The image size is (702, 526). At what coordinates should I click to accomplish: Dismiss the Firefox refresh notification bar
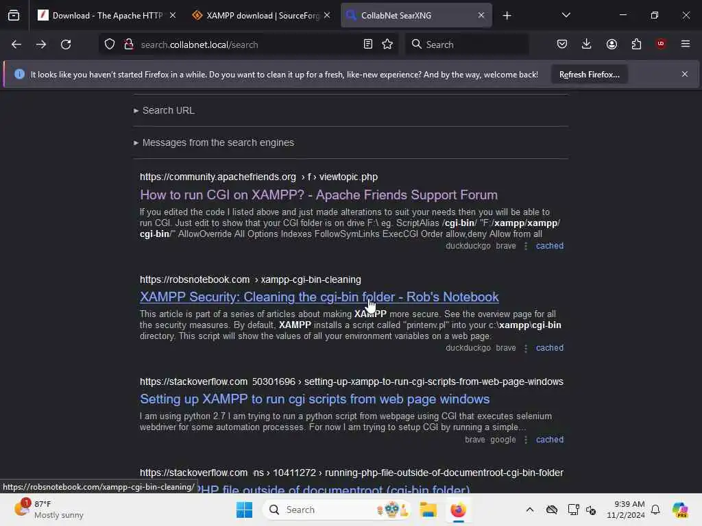(x=685, y=74)
